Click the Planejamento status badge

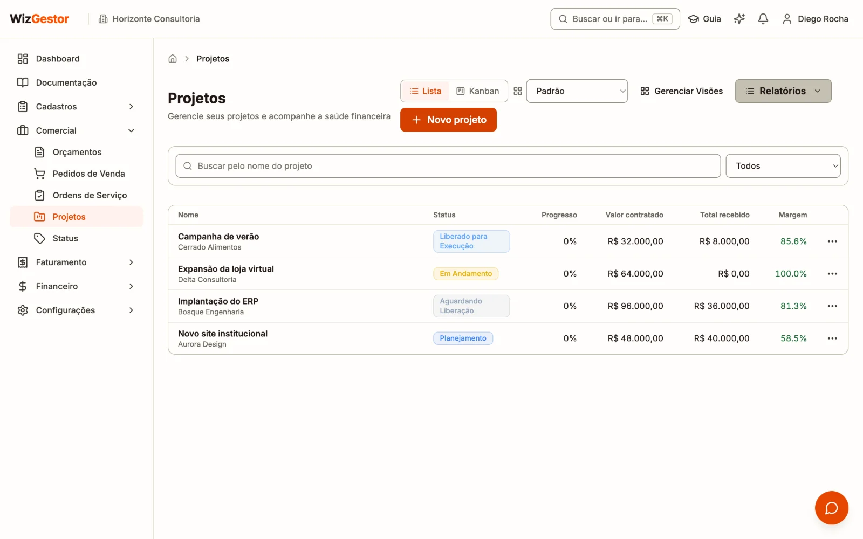coord(463,338)
